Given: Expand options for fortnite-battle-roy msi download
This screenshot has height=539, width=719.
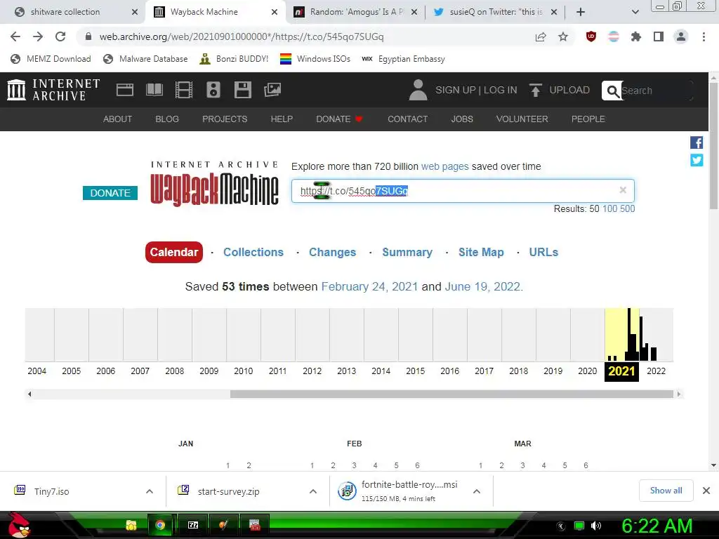Looking at the screenshot, I should (x=477, y=491).
